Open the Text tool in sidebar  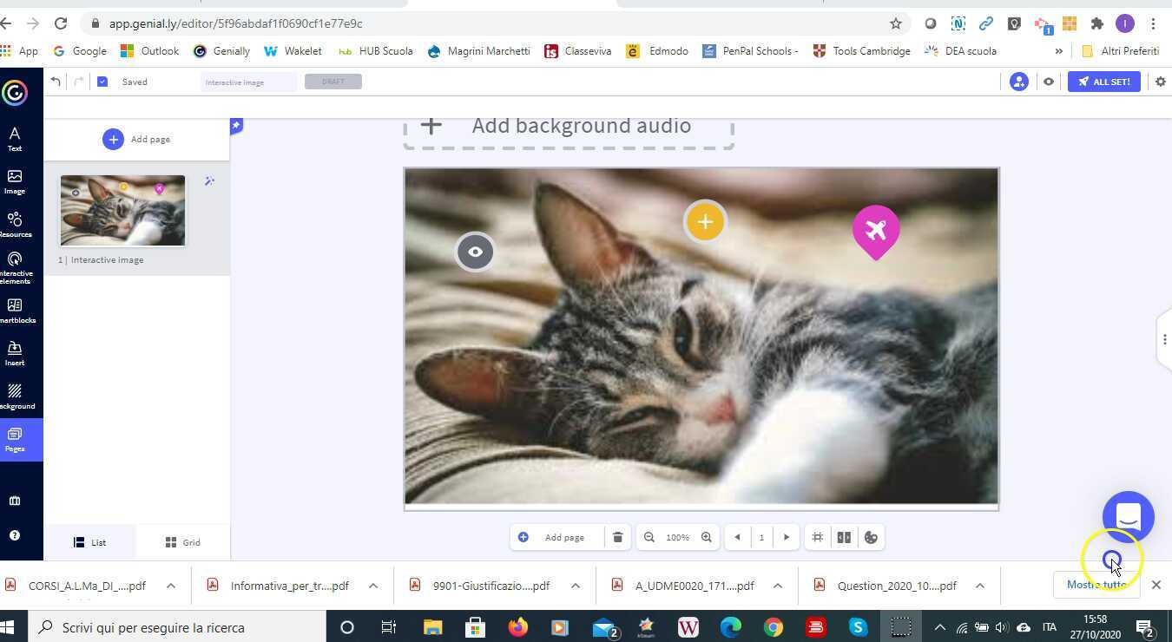point(15,138)
